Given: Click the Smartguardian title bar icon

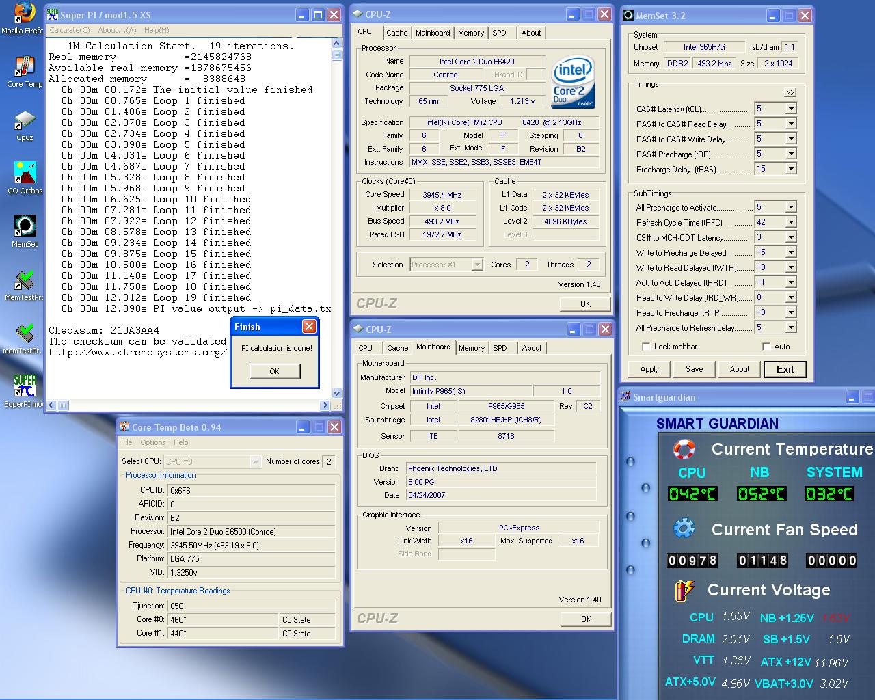Looking at the screenshot, I should 625,396.
